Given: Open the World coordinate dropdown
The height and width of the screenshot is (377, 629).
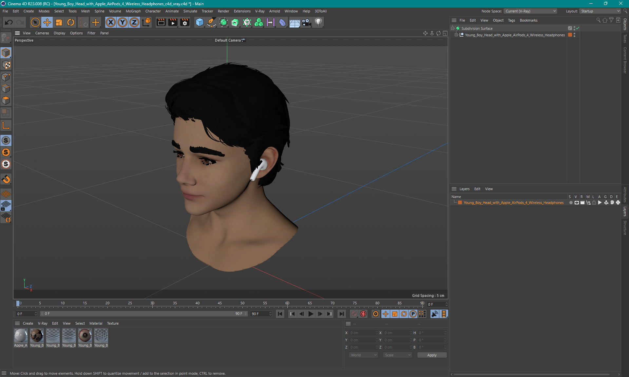Looking at the screenshot, I should point(363,355).
